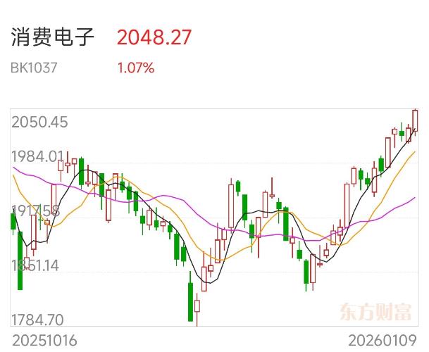Click the 消费电子 sector title
Screen dimensions: 429x352
(x=53, y=37)
